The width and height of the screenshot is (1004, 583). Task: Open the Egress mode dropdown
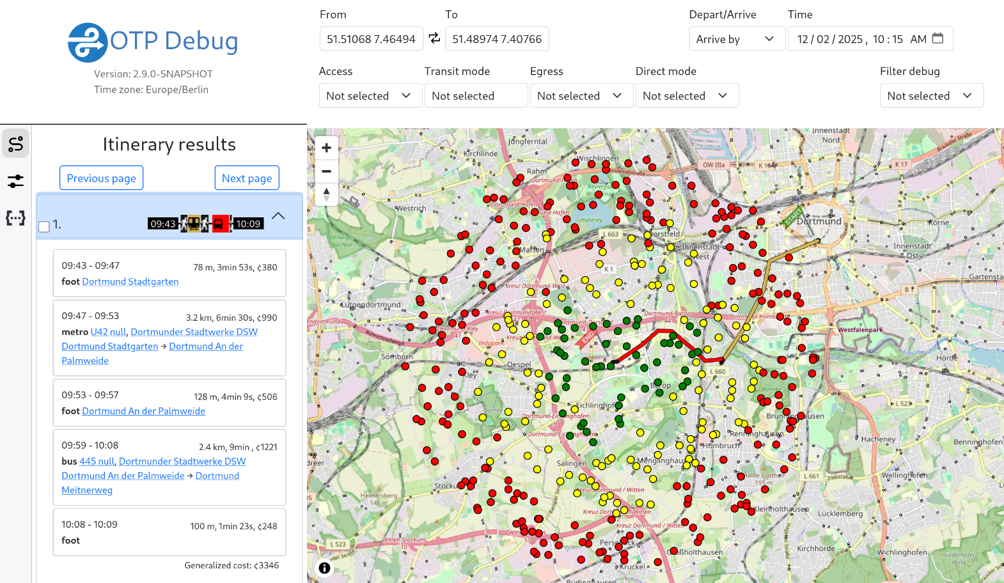581,95
